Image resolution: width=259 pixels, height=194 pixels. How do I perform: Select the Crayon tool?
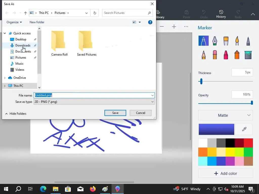[x=226, y=55]
